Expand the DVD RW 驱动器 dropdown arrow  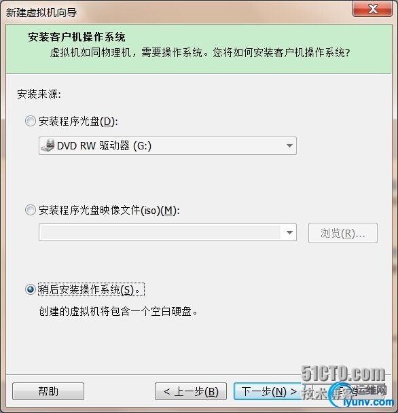[x=289, y=145]
